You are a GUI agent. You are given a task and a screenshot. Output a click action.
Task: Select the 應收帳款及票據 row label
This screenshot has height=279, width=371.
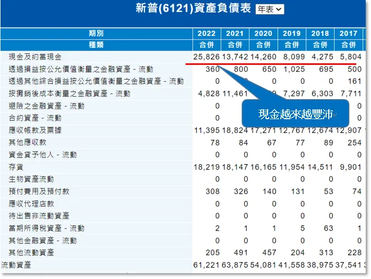pyautogui.click(x=35, y=130)
